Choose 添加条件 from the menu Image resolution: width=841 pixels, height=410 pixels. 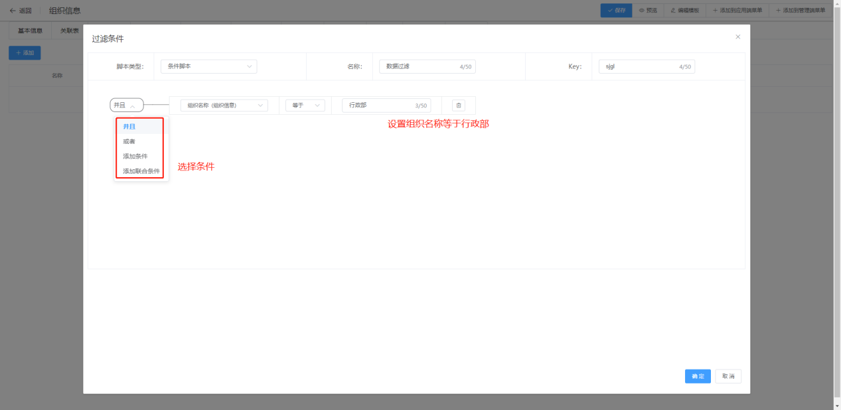(x=140, y=156)
